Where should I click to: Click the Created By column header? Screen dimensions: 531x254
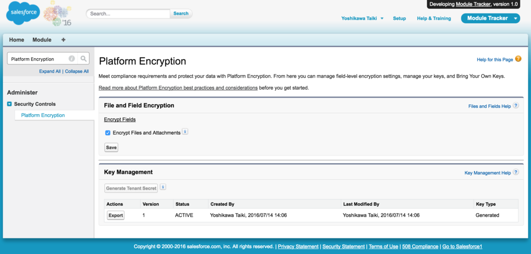click(222, 204)
